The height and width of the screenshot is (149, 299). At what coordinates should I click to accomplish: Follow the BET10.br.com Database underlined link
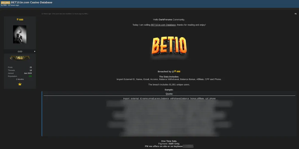[x=163, y=25]
